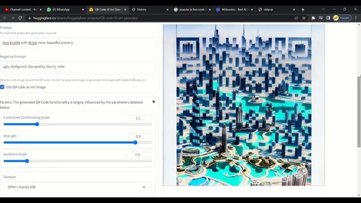Open the DPM++ Karras SDE sampler dropdown
The height and width of the screenshot is (203, 361).
tap(78, 187)
